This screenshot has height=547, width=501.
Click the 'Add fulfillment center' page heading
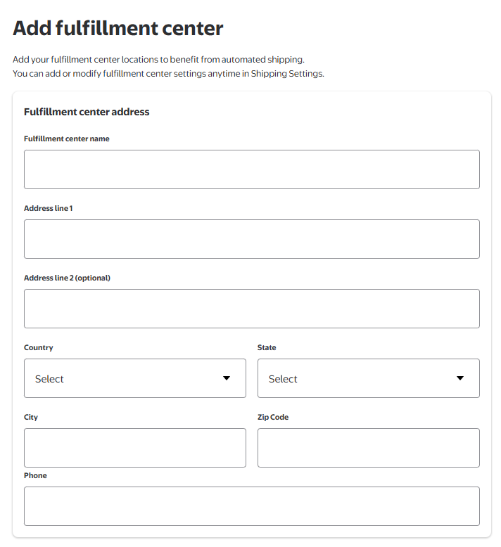(118, 28)
